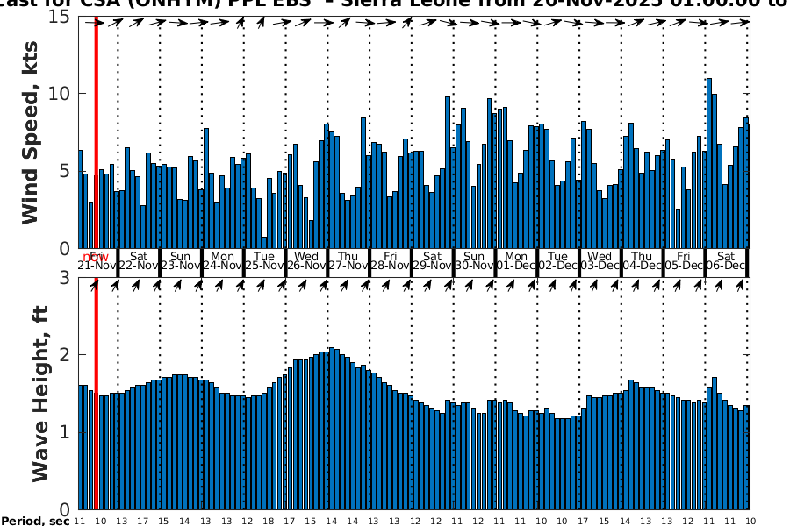Select the Wed 26-Nov date label
This screenshot has height=526, width=790.
pos(306,260)
